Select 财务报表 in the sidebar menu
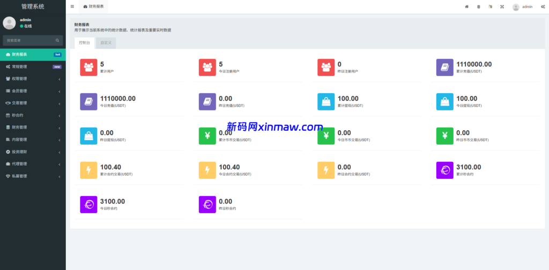The image size is (549, 270). point(33,55)
